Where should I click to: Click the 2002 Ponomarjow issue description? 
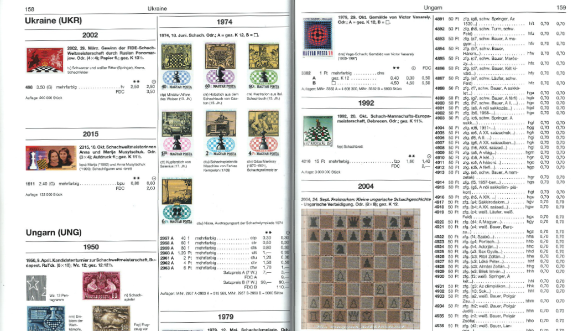tap(112, 53)
